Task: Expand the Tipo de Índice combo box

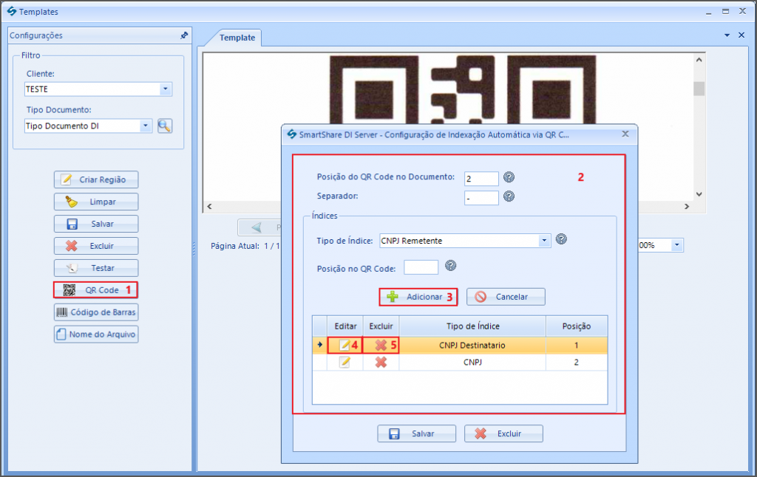Action: click(544, 240)
